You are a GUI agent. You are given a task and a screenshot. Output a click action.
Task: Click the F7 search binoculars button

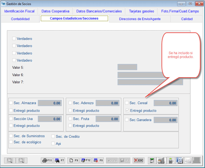coord(59,160)
